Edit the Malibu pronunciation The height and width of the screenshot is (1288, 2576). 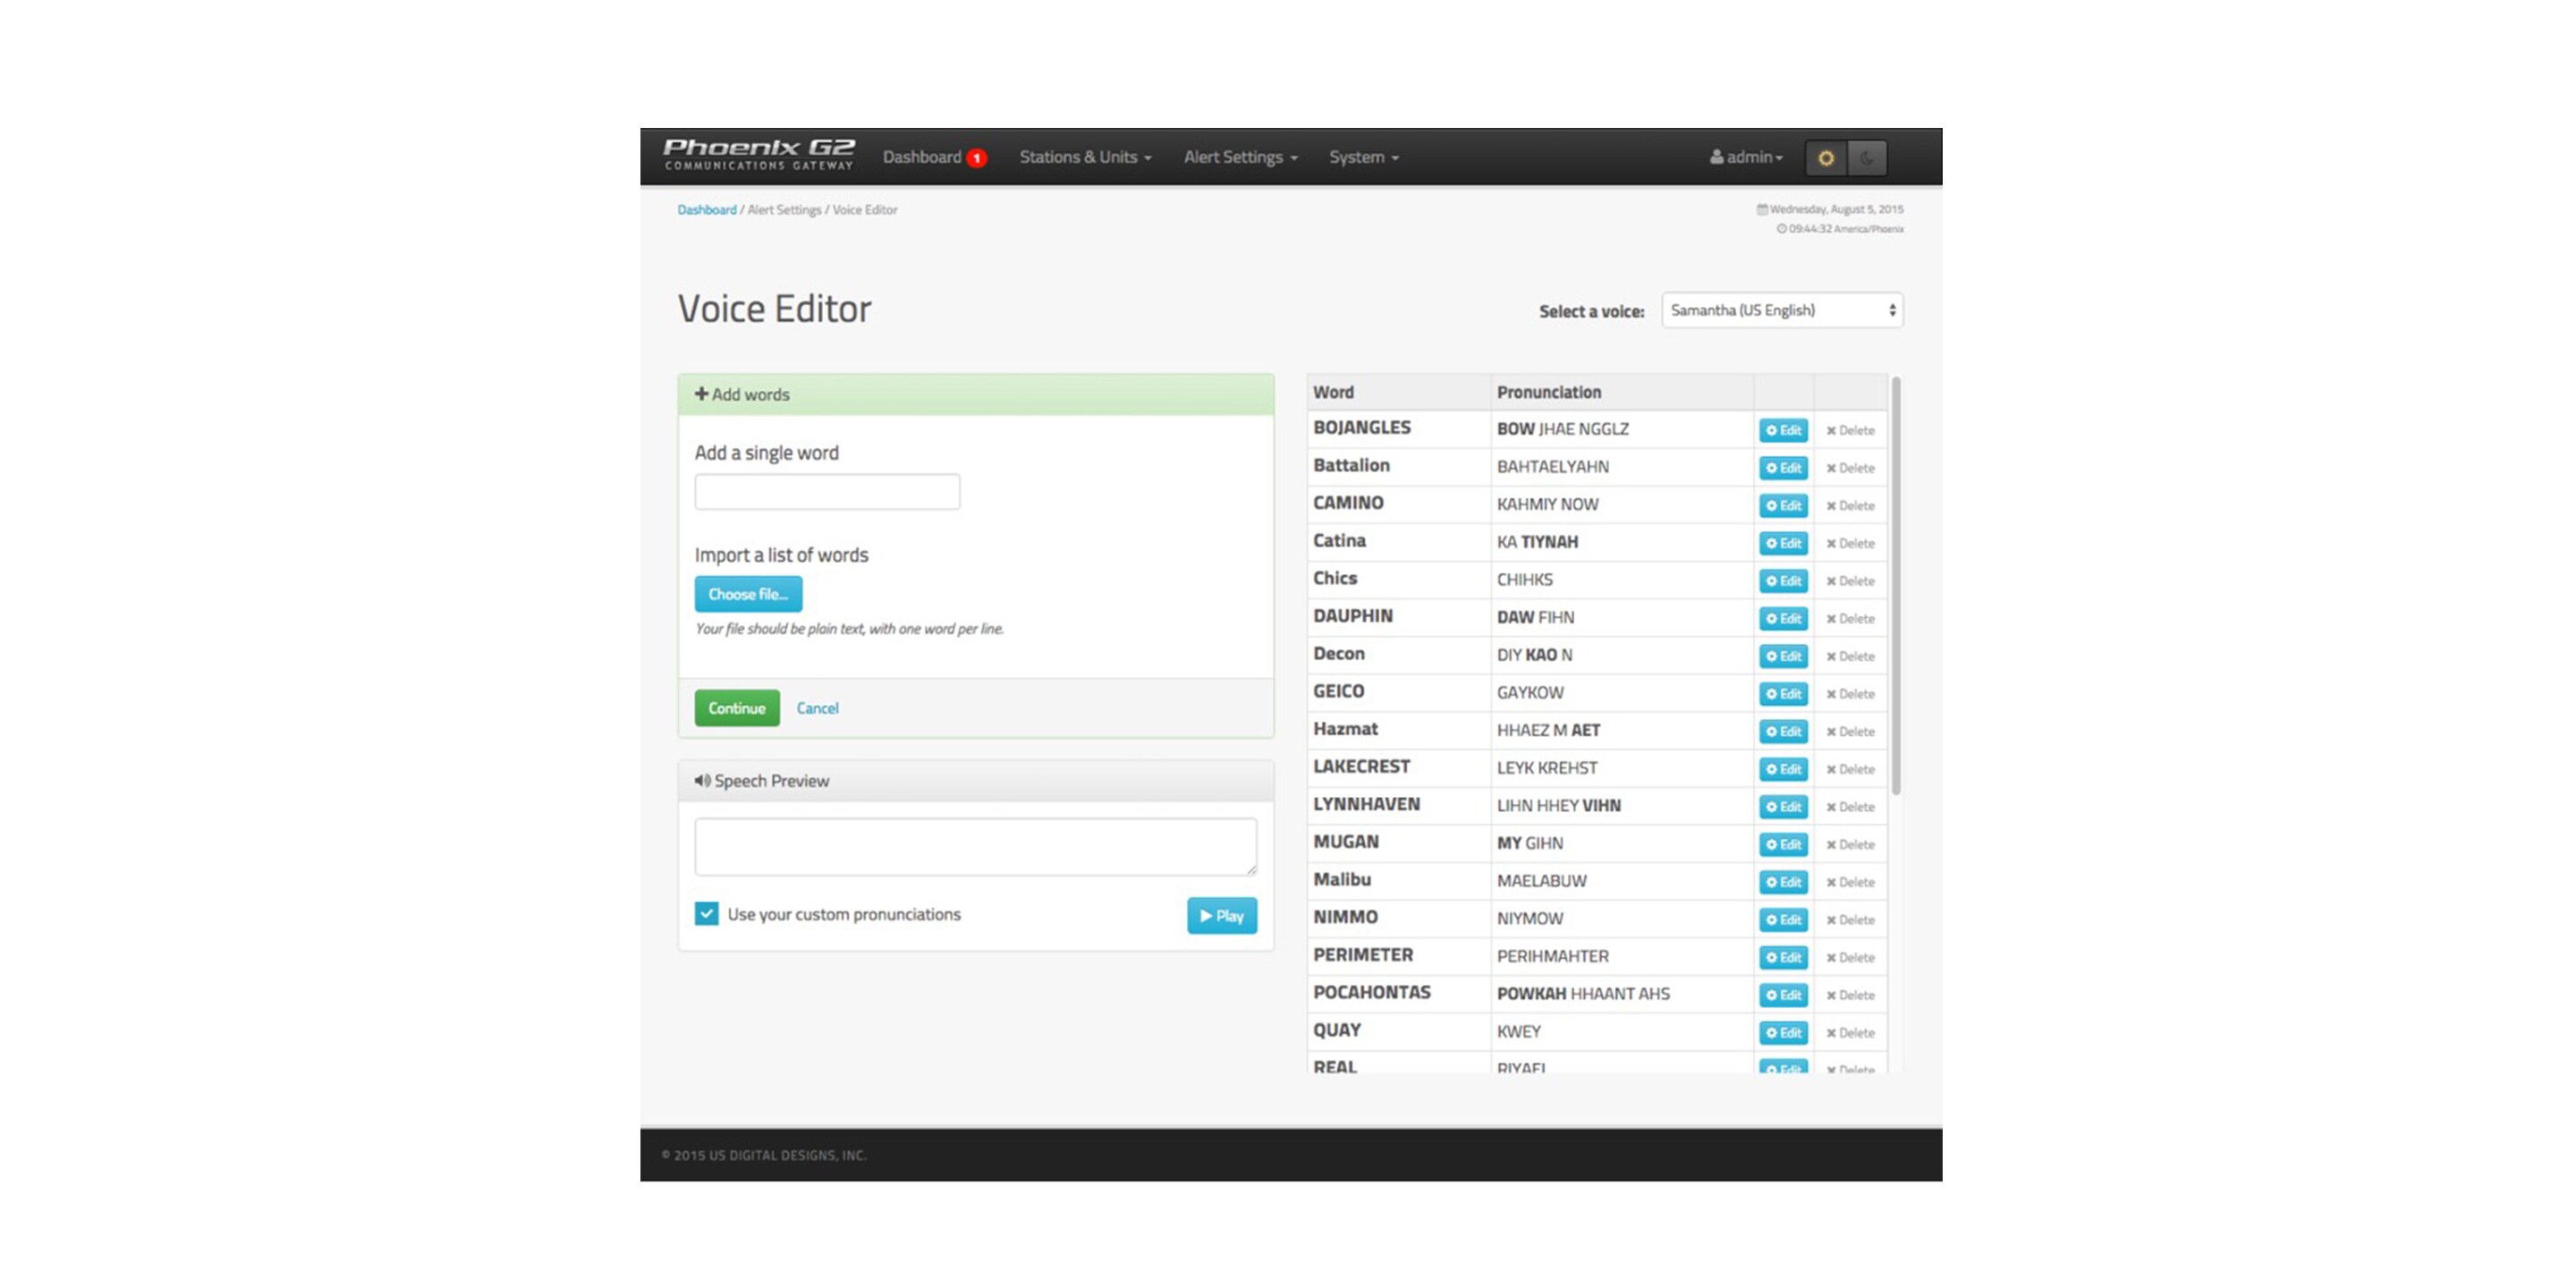1783,883
